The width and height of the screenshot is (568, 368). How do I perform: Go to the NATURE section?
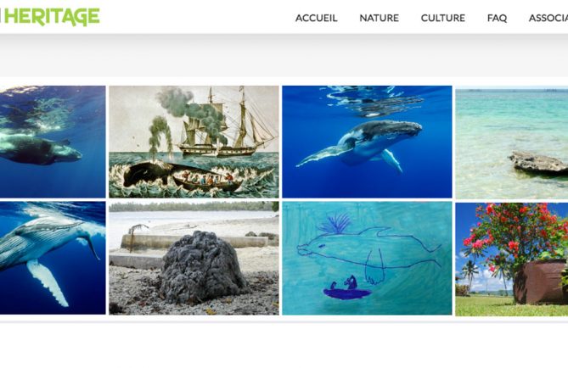[379, 18]
